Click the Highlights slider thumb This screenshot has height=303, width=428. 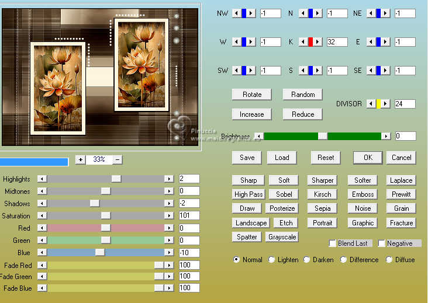pyautogui.click(x=116, y=179)
